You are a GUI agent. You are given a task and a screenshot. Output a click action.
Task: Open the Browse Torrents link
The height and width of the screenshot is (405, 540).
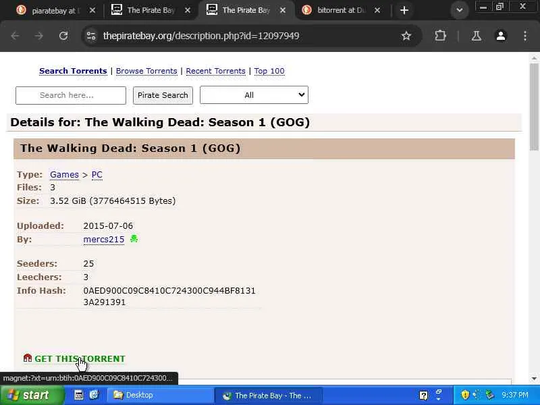pyautogui.click(x=146, y=71)
